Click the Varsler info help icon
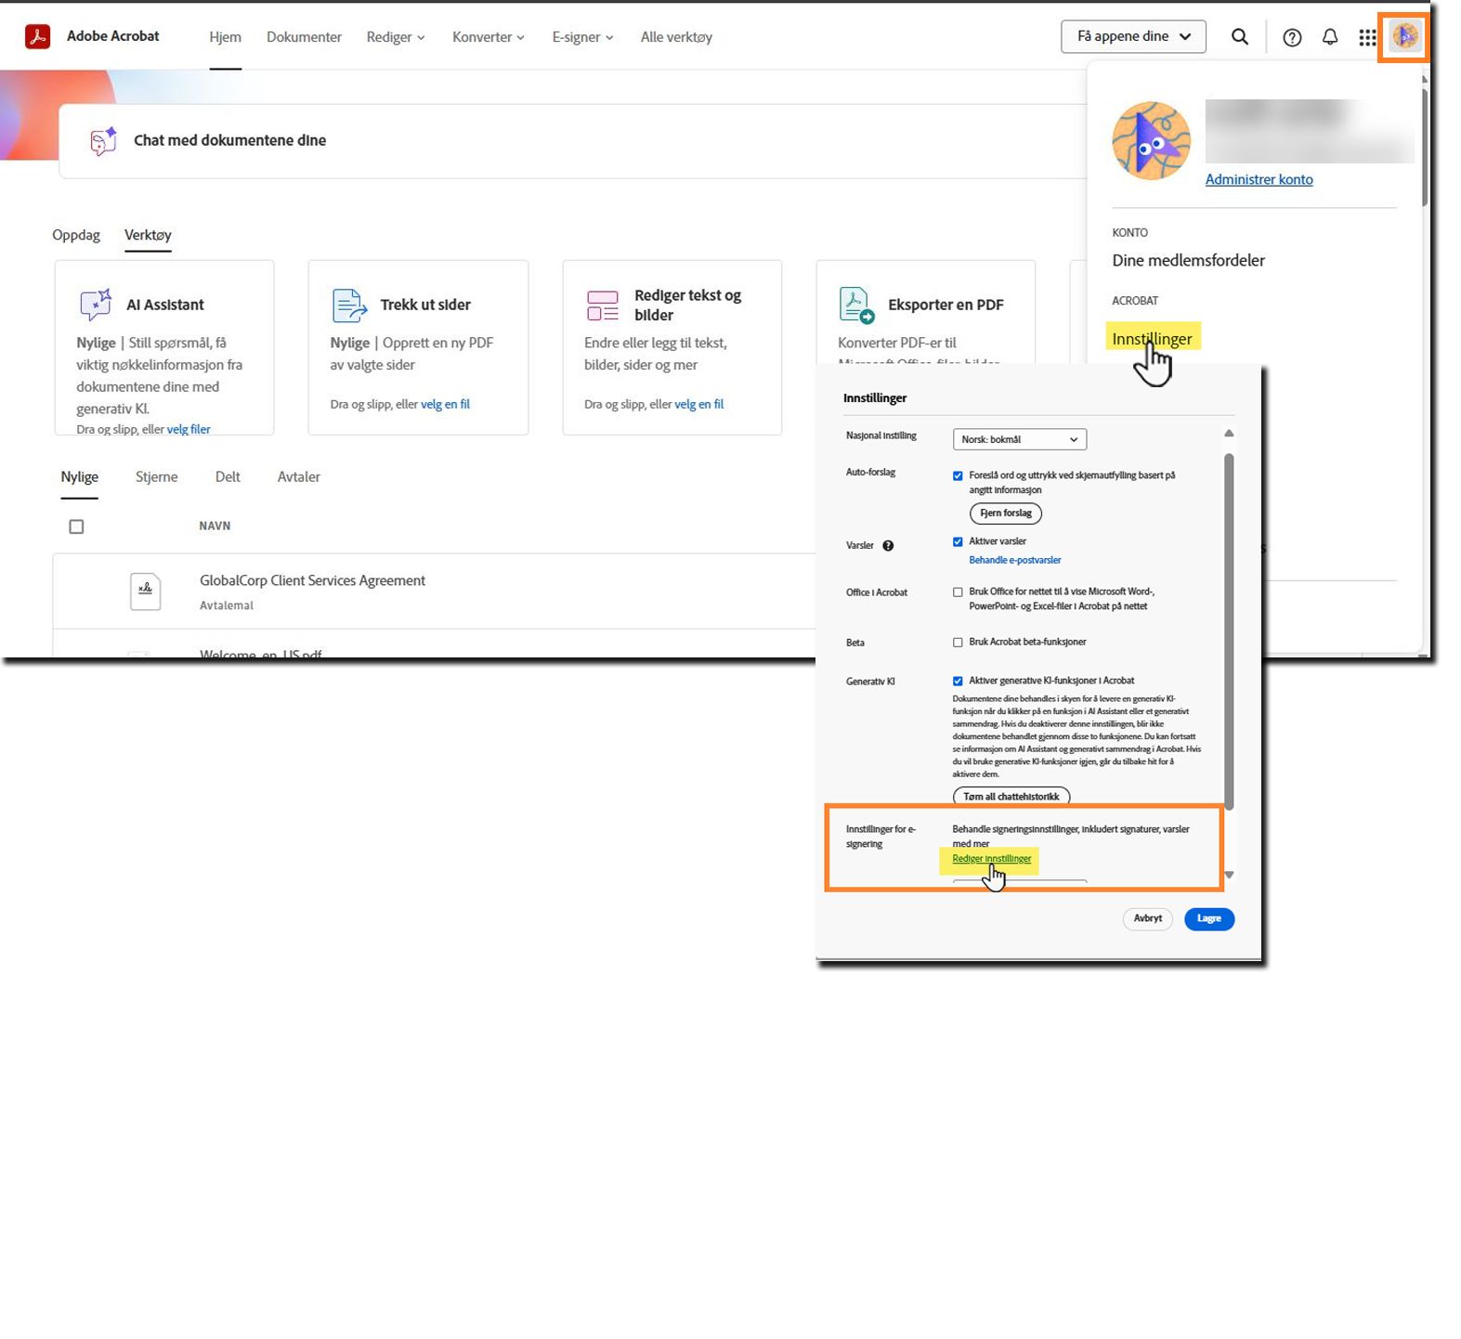 pos(888,546)
